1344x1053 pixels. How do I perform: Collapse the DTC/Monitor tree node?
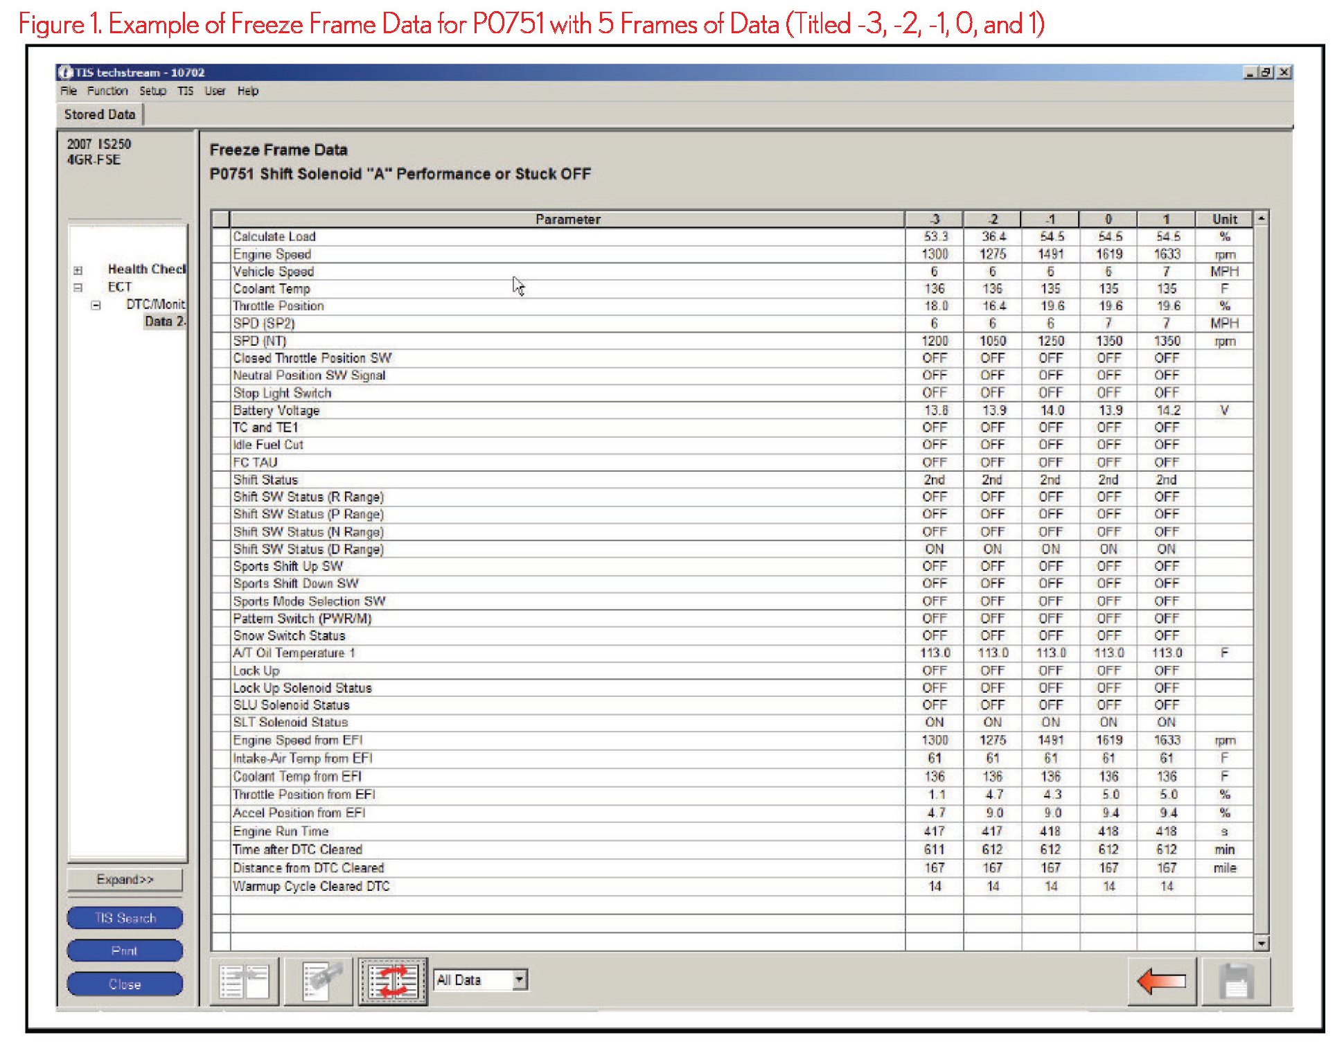96,305
